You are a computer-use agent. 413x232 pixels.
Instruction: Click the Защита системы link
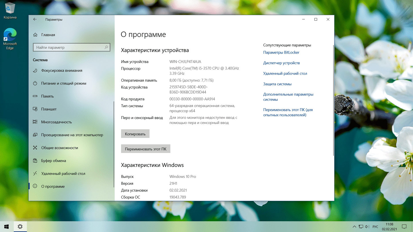pos(277,84)
